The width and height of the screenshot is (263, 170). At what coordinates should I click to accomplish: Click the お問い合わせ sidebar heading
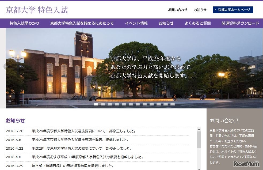(x=224, y=120)
